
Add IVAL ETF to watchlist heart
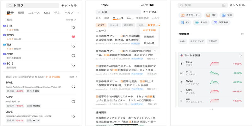[x=73, y=87]
